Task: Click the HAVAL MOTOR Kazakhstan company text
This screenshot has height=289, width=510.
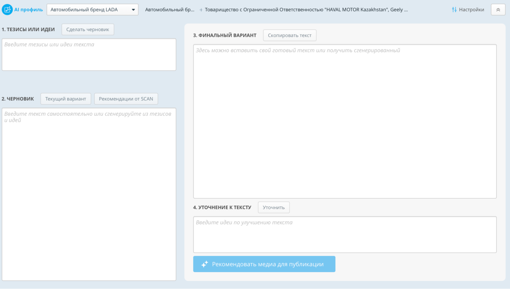Action: pos(306,10)
